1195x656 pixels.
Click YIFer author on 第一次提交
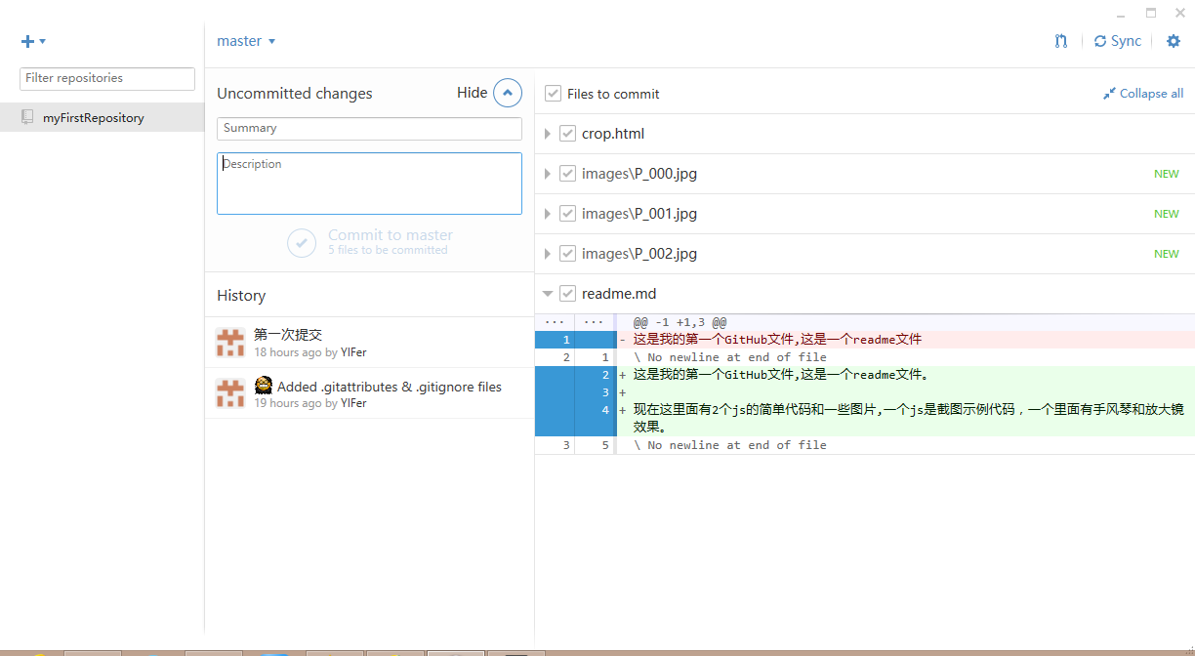353,352
